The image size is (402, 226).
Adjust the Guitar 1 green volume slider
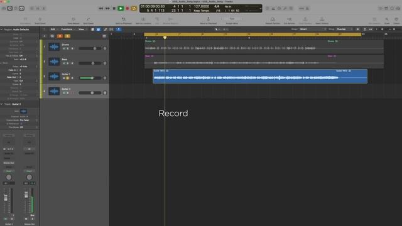[x=90, y=78]
